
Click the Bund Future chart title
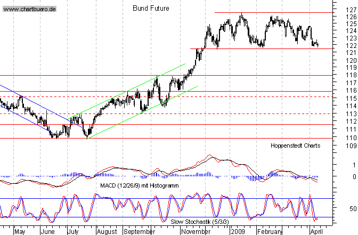[150, 9]
